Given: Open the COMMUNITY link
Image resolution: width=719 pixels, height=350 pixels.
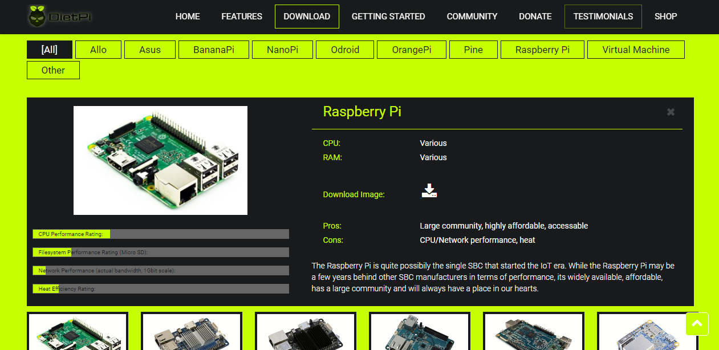Looking at the screenshot, I should [x=472, y=17].
